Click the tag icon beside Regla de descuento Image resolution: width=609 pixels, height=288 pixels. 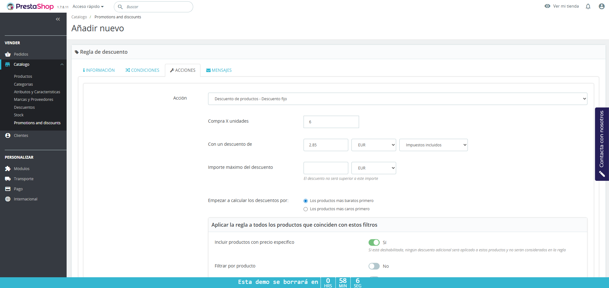(77, 52)
